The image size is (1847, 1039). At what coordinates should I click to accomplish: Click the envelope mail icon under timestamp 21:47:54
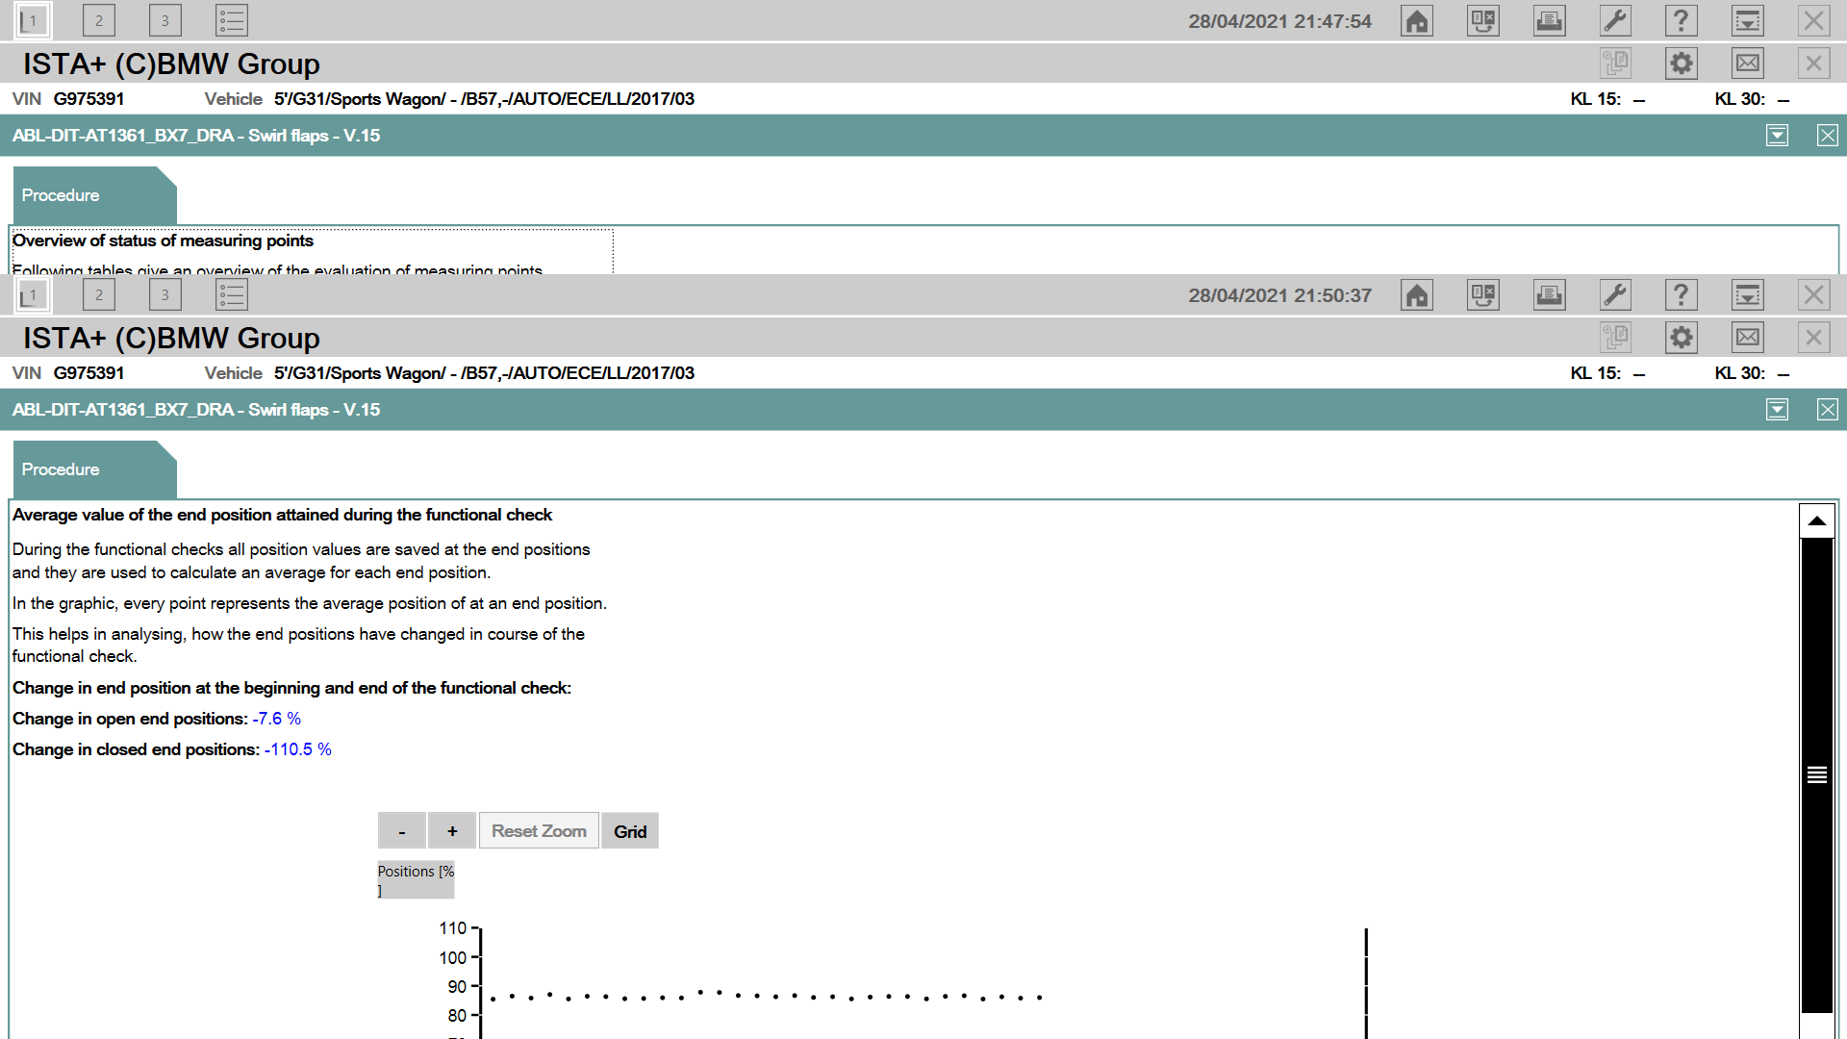point(1747,64)
